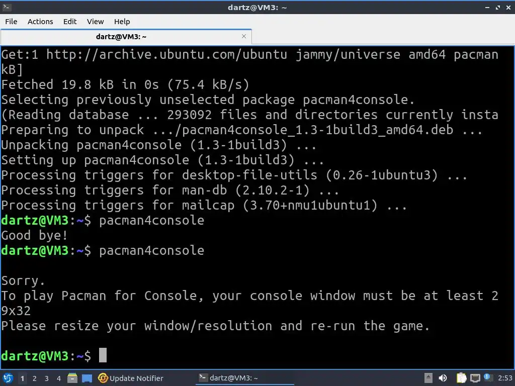The image size is (515, 386).
Task: Close the dartz@VM3 terminal tab
Action: [244, 36]
